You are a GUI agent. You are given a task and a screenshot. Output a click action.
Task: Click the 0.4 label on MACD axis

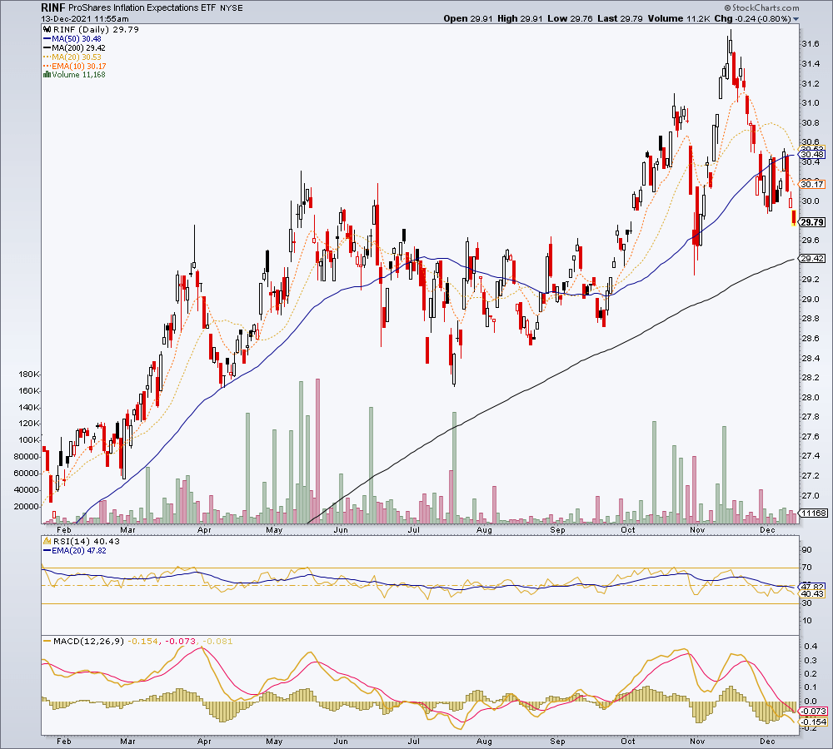[x=811, y=647]
